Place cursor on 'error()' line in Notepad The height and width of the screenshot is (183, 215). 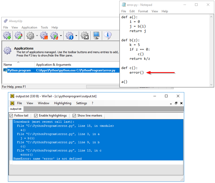[136, 72]
